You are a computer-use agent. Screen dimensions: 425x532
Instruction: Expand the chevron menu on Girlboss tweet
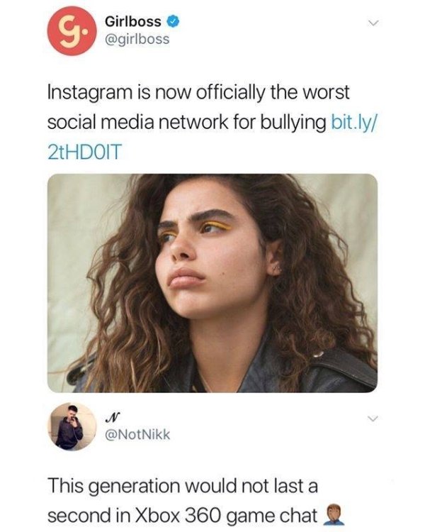click(x=373, y=23)
